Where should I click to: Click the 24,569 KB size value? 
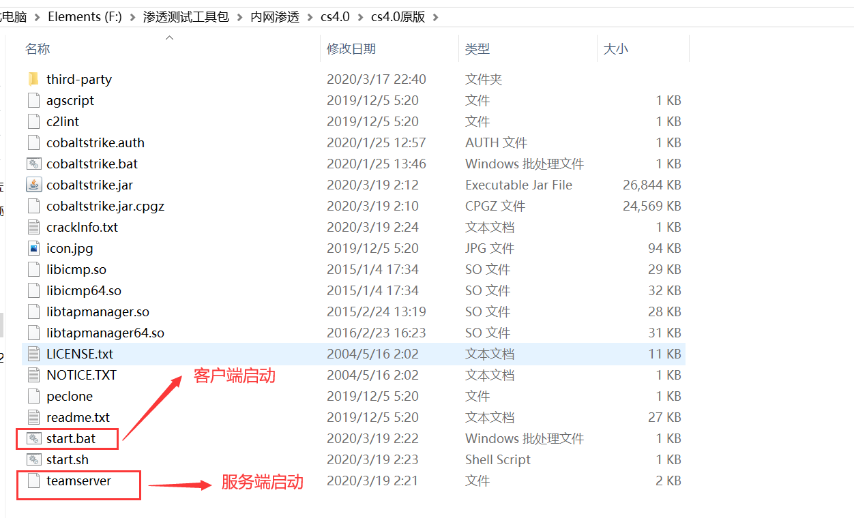point(652,206)
